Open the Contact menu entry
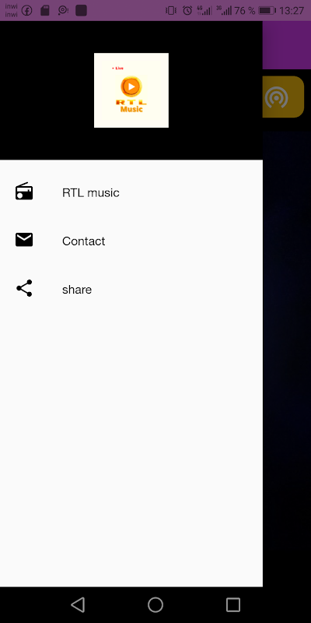 (131, 241)
